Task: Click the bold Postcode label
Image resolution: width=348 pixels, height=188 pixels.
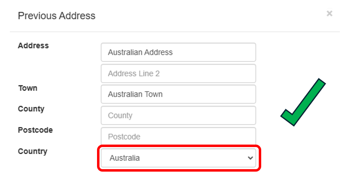Action: (x=35, y=130)
